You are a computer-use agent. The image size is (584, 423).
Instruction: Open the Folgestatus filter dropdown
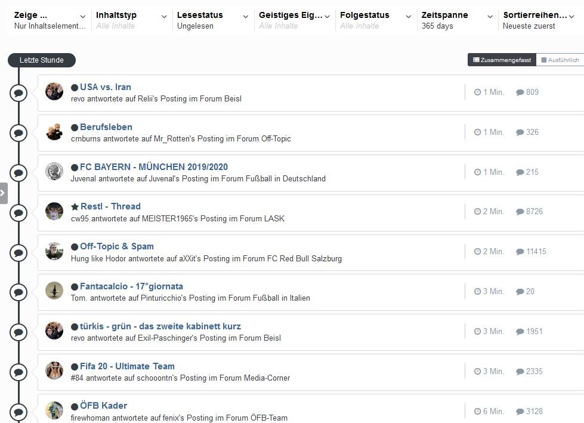pos(375,20)
